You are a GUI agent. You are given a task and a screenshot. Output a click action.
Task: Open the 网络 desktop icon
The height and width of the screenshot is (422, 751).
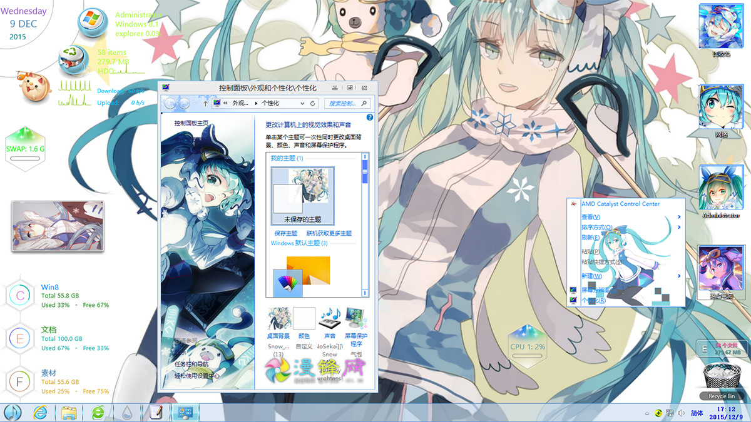tap(720, 111)
